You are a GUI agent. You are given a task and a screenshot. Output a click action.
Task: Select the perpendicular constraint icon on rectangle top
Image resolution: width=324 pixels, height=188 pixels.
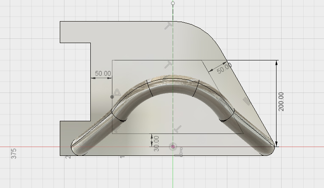coord(168,65)
